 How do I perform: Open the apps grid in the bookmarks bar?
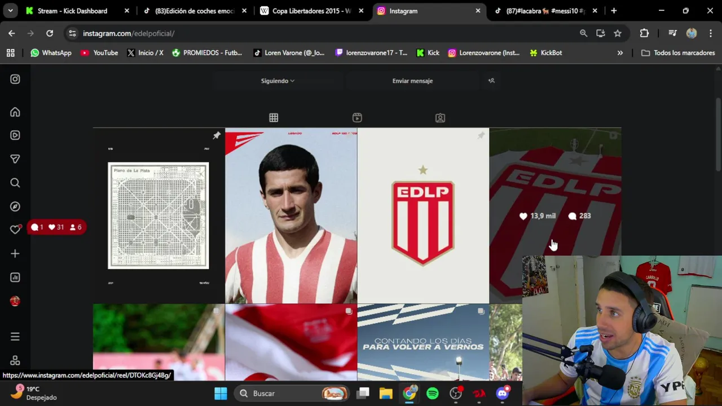pyautogui.click(x=11, y=53)
